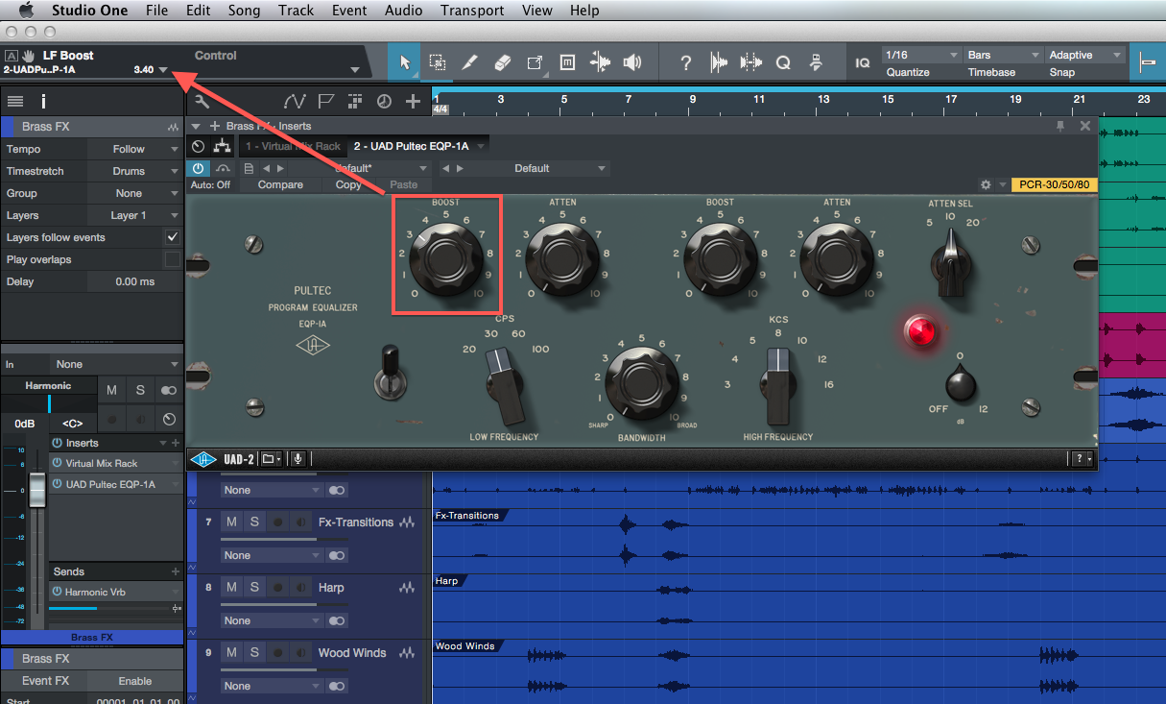Click the Copy button in plugin header
The width and height of the screenshot is (1166, 704).
click(x=348, y=184)
